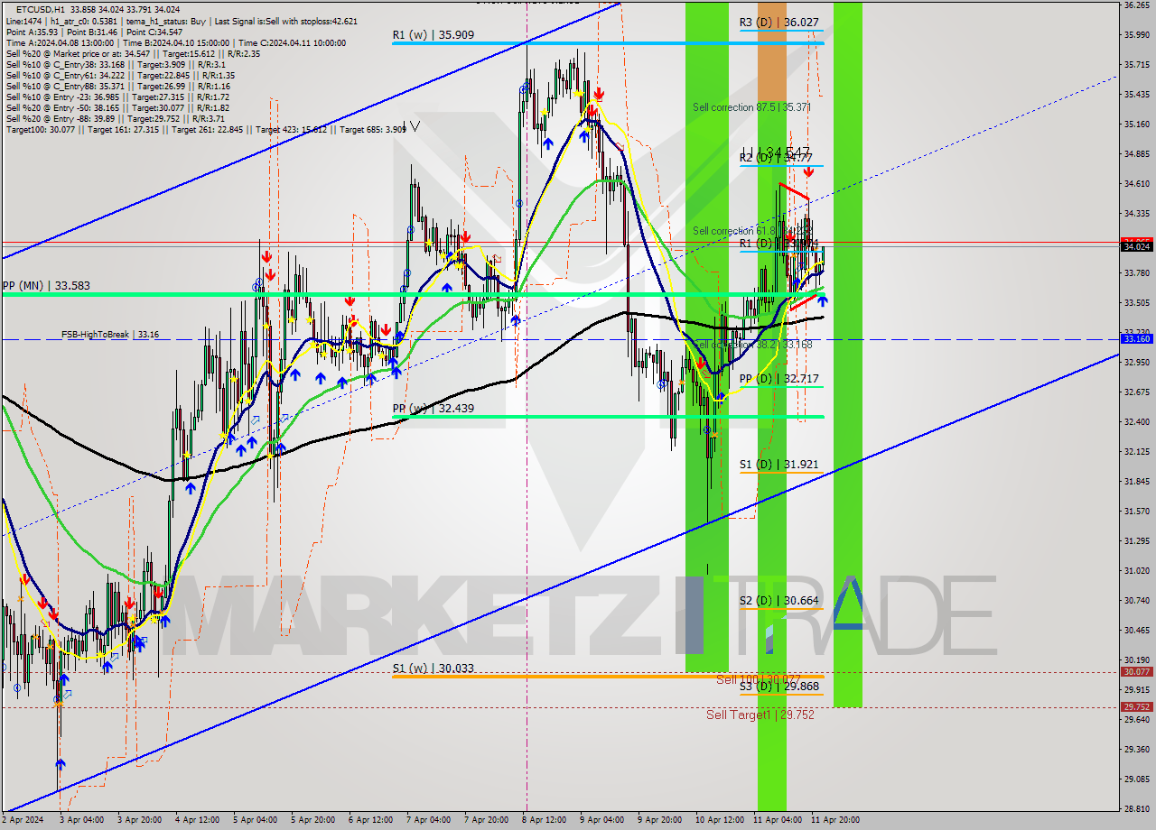Click the '10 Apr 12:00' time-axis label
1156x830 pixels.
(x=720, y=820)
